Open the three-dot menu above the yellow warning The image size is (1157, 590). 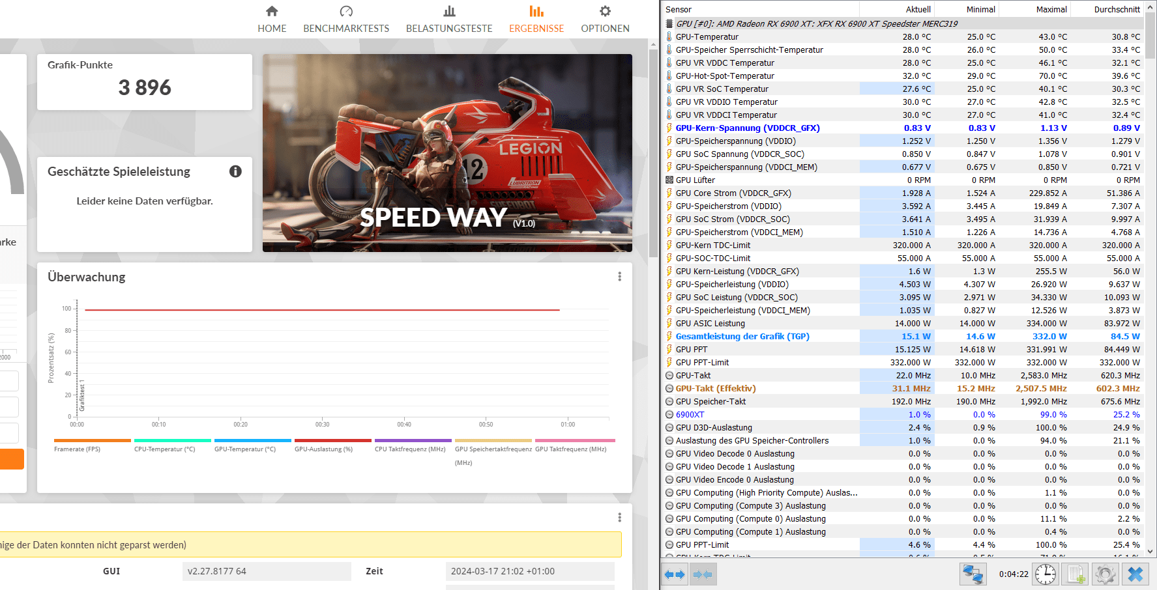click(x=619, y=517)
